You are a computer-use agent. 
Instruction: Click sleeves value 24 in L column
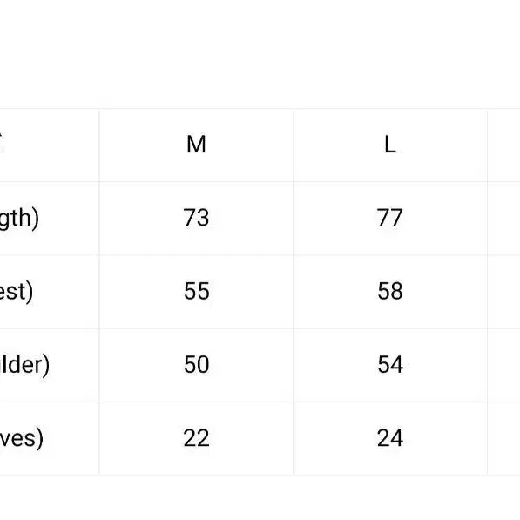tap(390, 438)
